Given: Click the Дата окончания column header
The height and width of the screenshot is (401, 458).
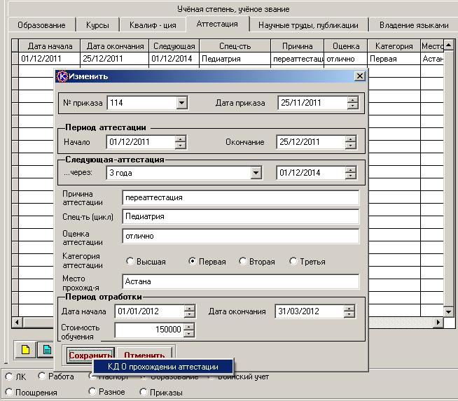Looking at the screenshot, I should point(115,46).
